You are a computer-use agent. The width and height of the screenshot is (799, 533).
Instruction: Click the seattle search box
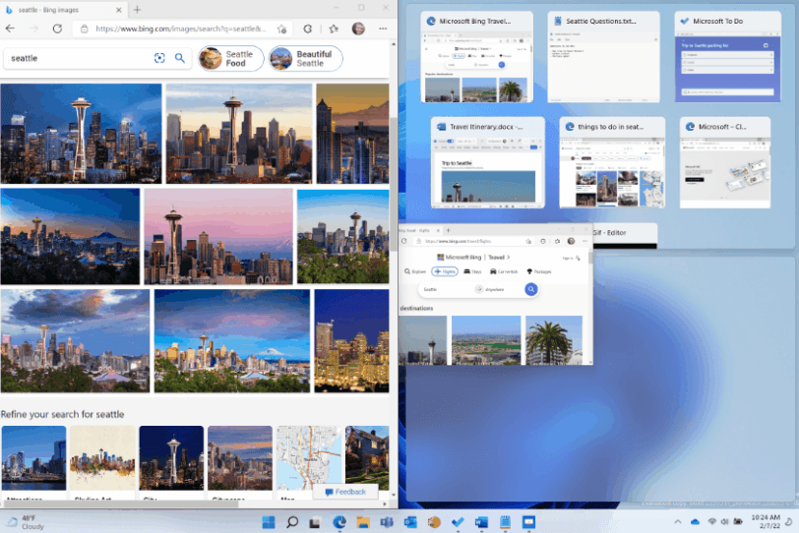(77, 58)
